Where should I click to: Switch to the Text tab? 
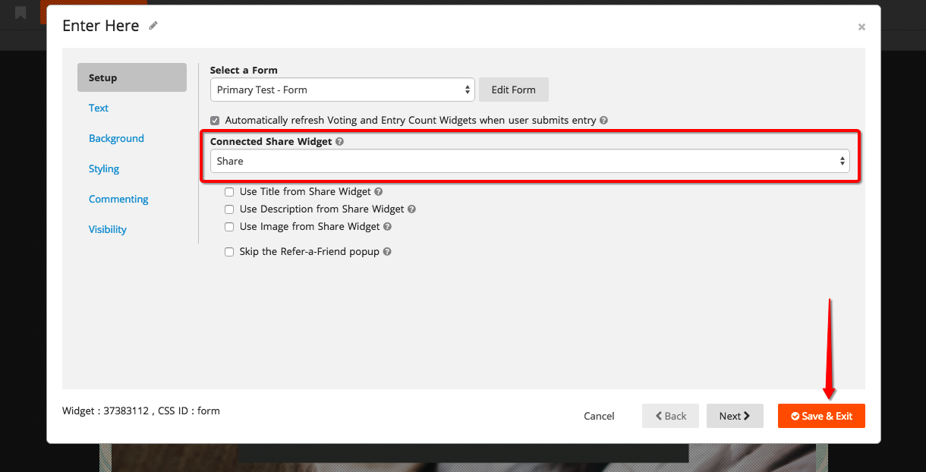98,108
